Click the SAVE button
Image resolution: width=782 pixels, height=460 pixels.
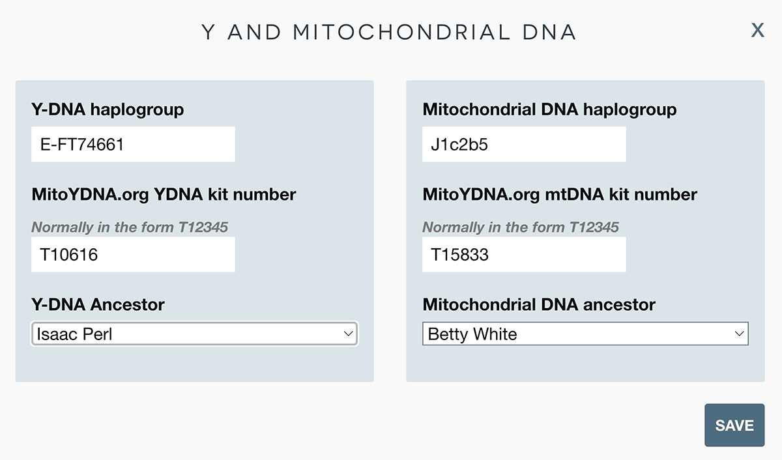click(734, 425)
